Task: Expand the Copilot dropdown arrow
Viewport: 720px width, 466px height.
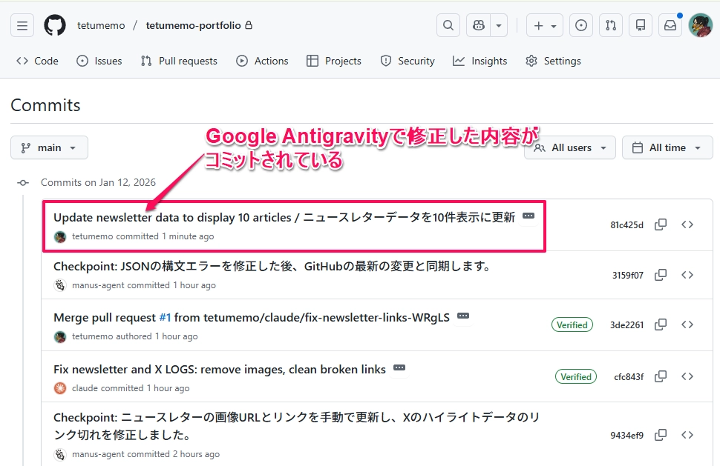Action: [x=499, y=25]
